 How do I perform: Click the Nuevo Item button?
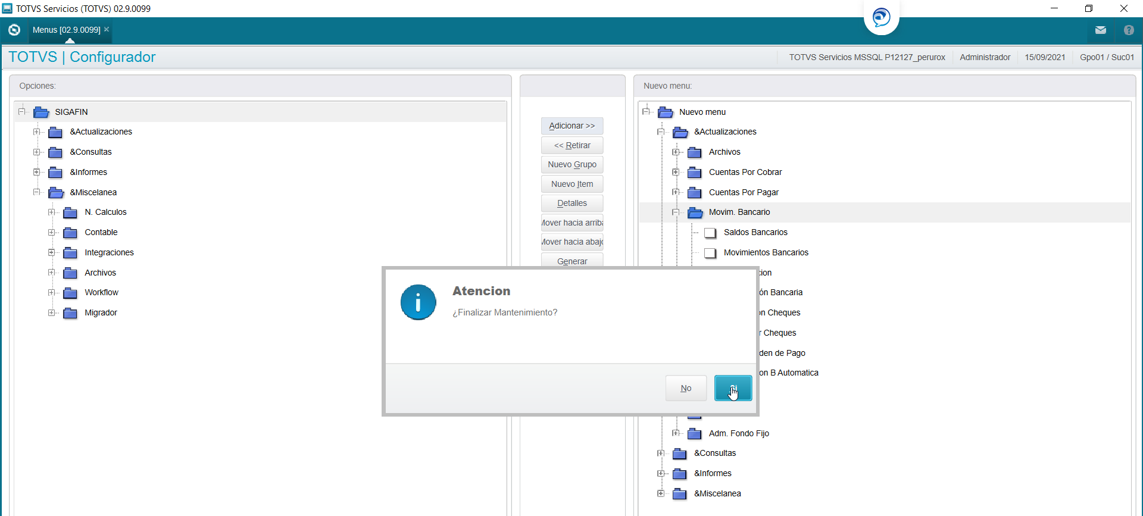[x=572, y=184]
